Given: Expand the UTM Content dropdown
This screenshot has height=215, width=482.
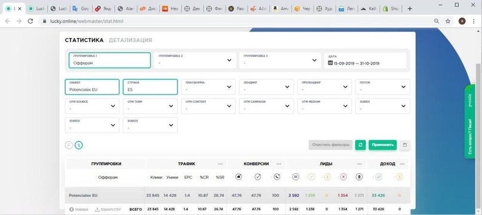Looking at the screenshot, I should [208, 106].
